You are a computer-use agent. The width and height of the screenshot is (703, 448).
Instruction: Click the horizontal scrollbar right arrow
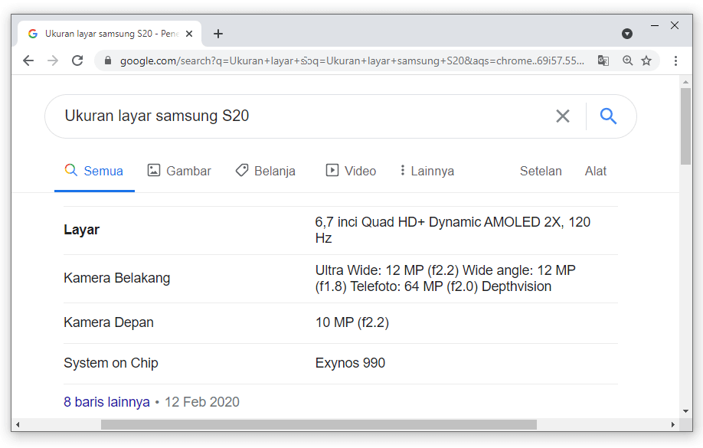(x=673, y=424)
